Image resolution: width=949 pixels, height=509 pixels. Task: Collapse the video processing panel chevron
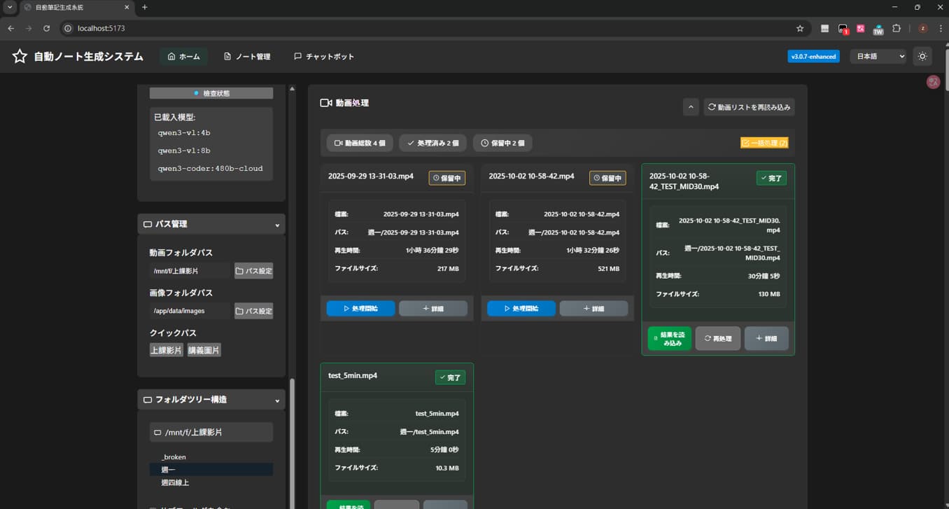[691, 107]
